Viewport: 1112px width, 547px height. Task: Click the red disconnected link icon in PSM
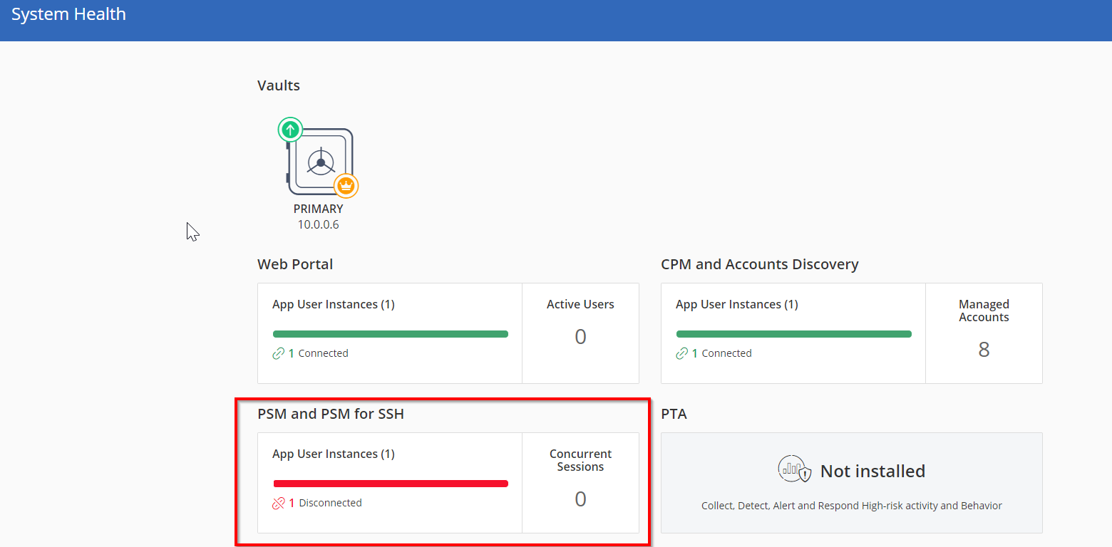pos(279,503)
